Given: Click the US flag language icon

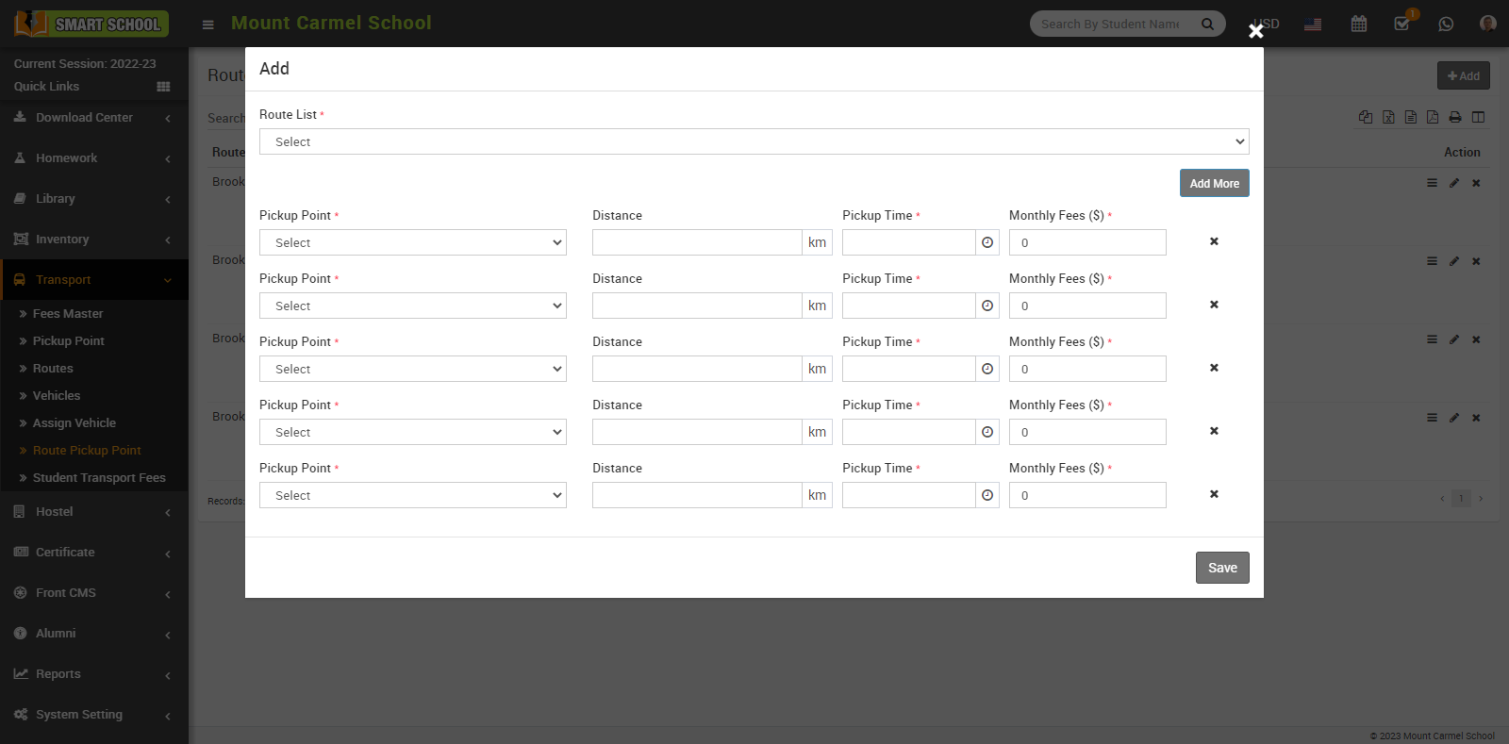Looking at the screenshot, I should (x=1313, y=25).
